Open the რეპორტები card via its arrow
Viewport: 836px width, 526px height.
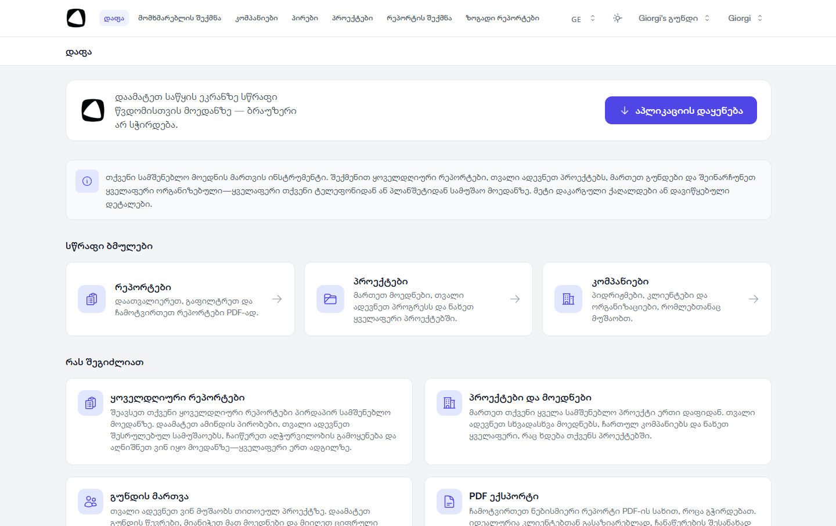(276, 299)
